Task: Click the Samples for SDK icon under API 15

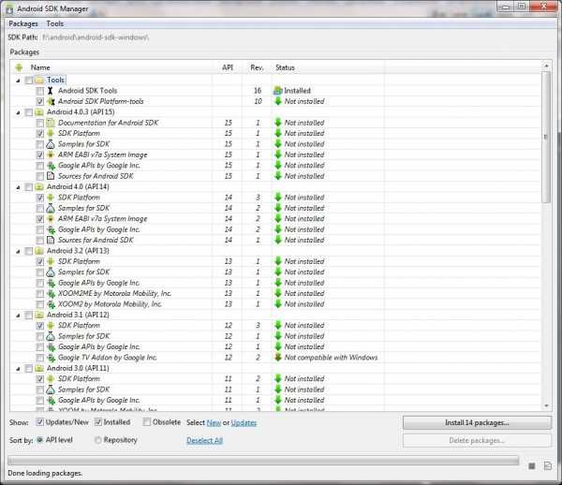Action: [51, 144]
